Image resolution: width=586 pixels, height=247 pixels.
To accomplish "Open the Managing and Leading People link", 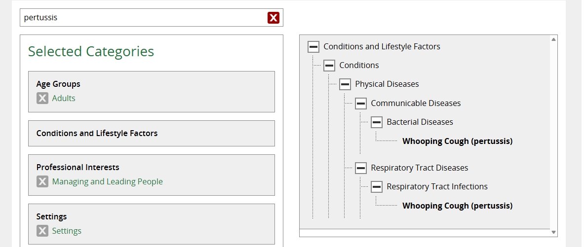I will click(x=107, y=181).
